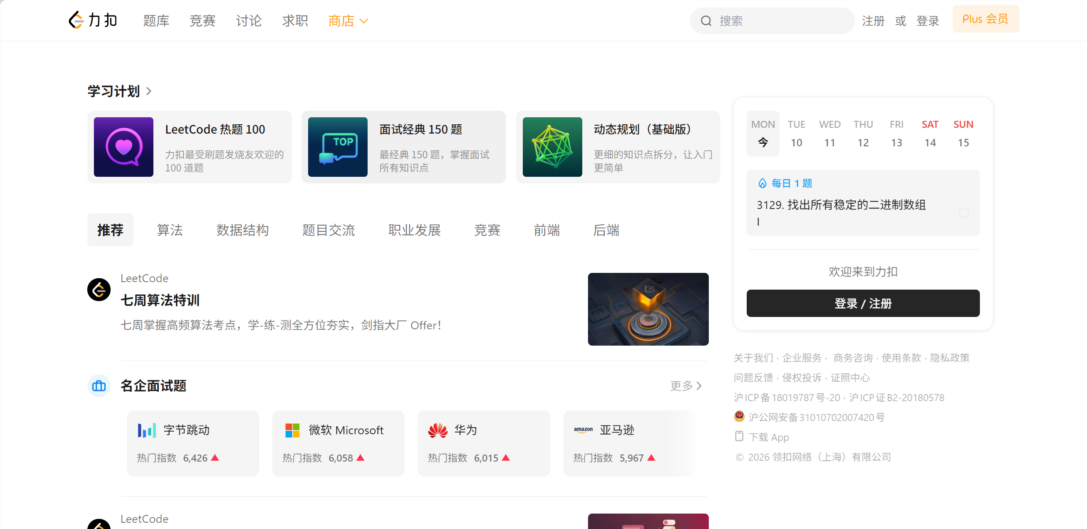The height and width of the screenshot is (529, 1087).
Task: Open LeetCode 热题 100 heart icon card
Action: 123,147
